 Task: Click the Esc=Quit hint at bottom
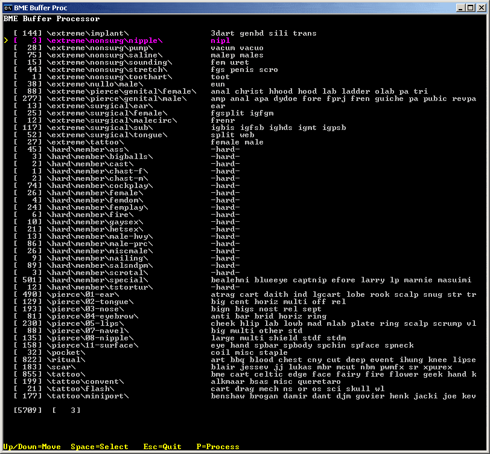coord(162,447)
